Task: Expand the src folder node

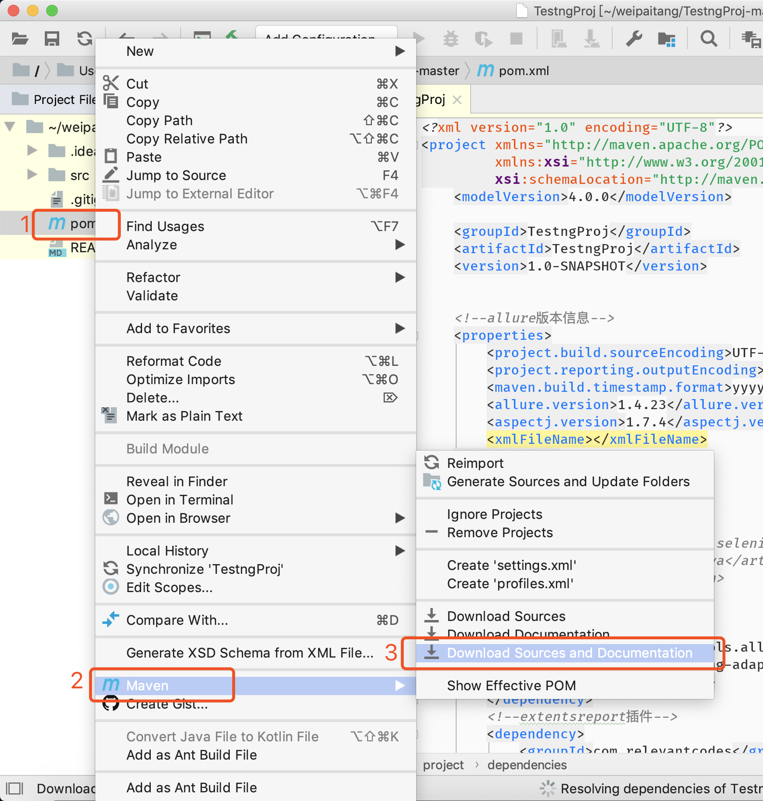Action: click(x=32, y=174)
